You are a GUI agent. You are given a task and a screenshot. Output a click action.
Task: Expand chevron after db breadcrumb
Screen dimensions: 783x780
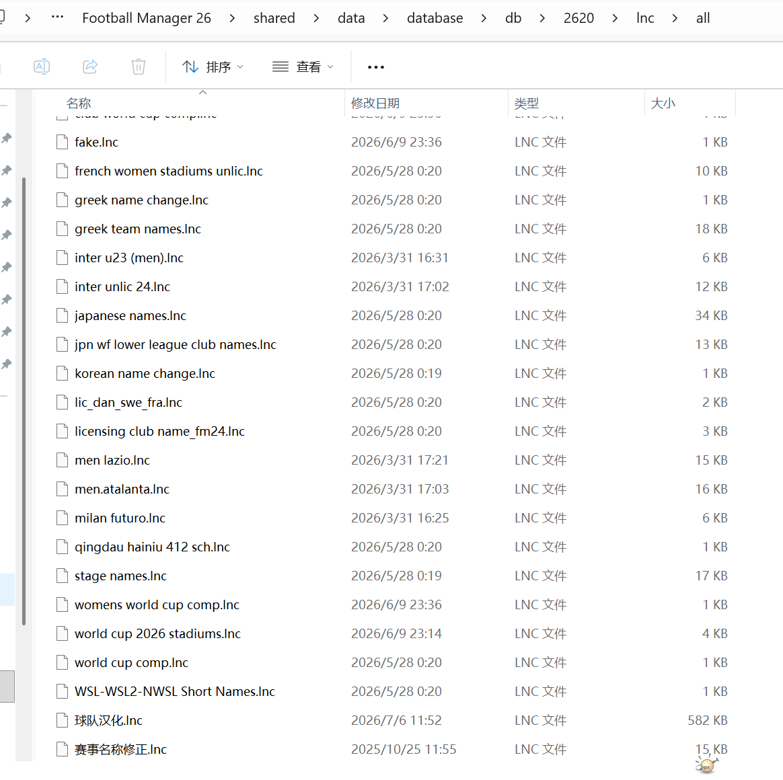point(542,18)
